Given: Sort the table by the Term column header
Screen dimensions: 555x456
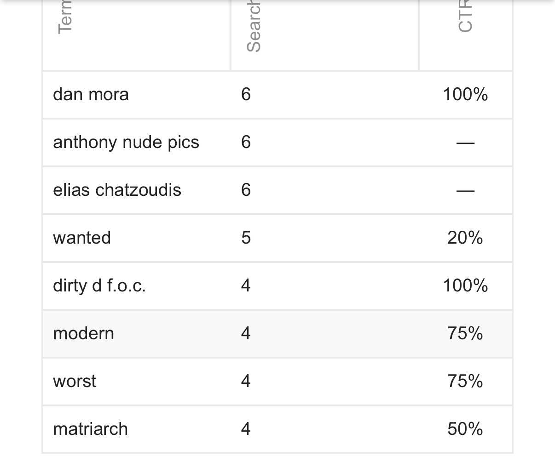Looking at the screenshot, I should coord(65,18).
